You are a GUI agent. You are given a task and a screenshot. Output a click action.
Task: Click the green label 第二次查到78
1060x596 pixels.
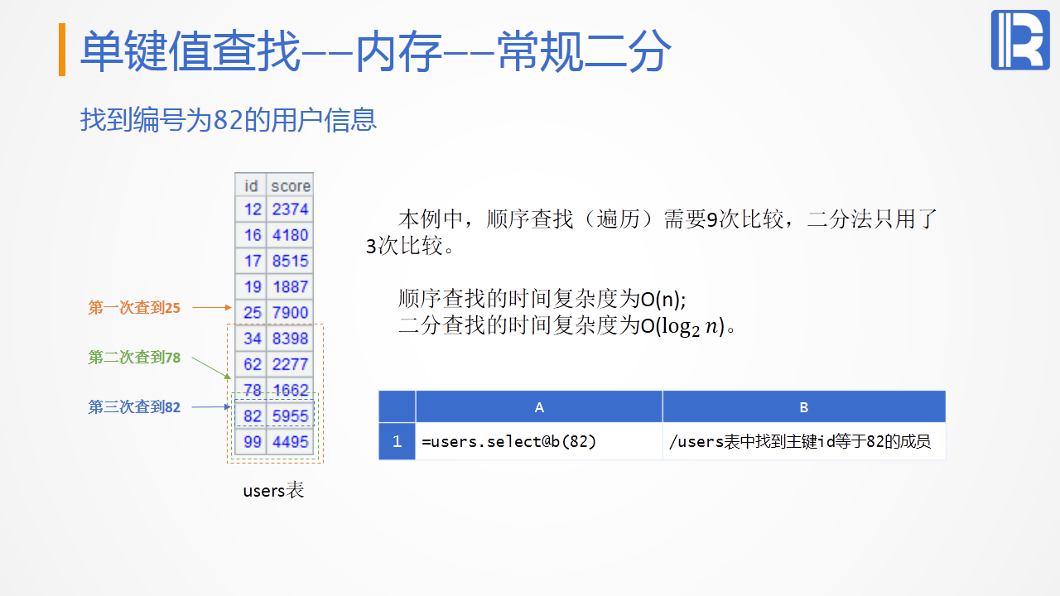(134, 358)
